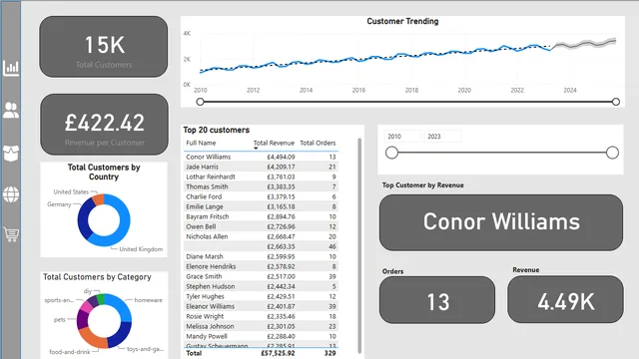This screenshot has height=359, width=639.
Task: Click the Top 20 customers table scrollbar
Action: point(359,245)
